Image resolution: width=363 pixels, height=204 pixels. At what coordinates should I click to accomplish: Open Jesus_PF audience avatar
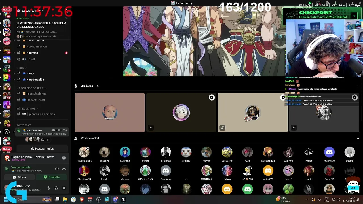pos(227,152)
